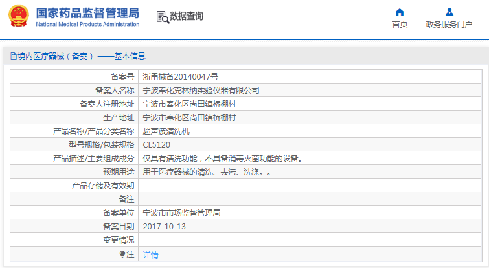Select description 仅具有清洗功能，不具备消毒灭菌功能的设备。
Screen dimensions: 489x268
(x=224, y=159)
